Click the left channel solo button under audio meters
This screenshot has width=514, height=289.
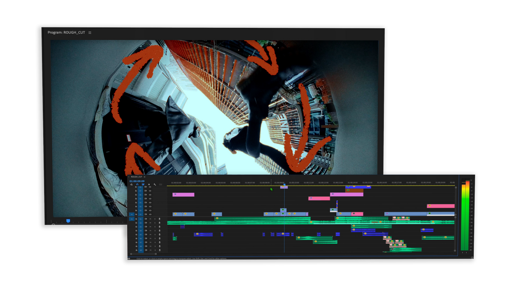click(463, 253)
